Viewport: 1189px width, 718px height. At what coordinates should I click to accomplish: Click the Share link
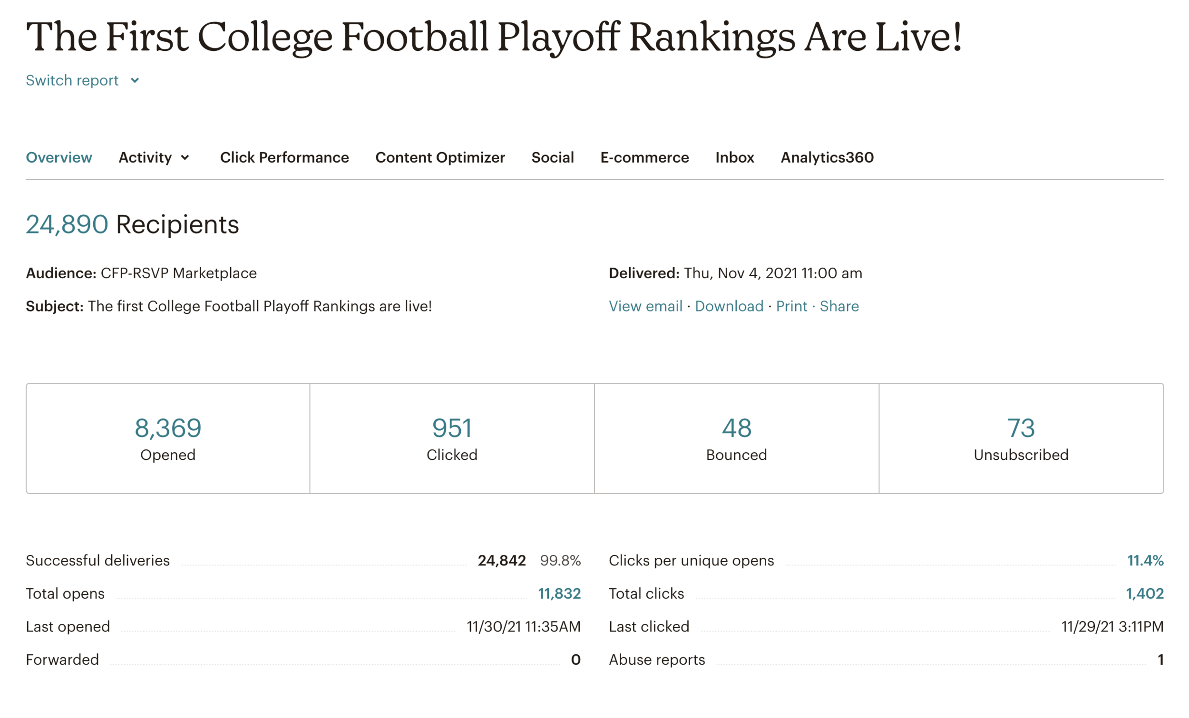pyautogui.click(x=838, y=306)
